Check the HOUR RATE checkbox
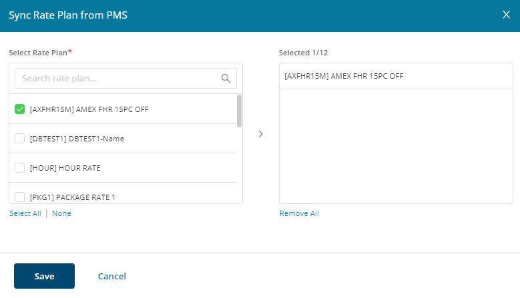Screen dimensions: 520x298 click(x=19, y=167)
